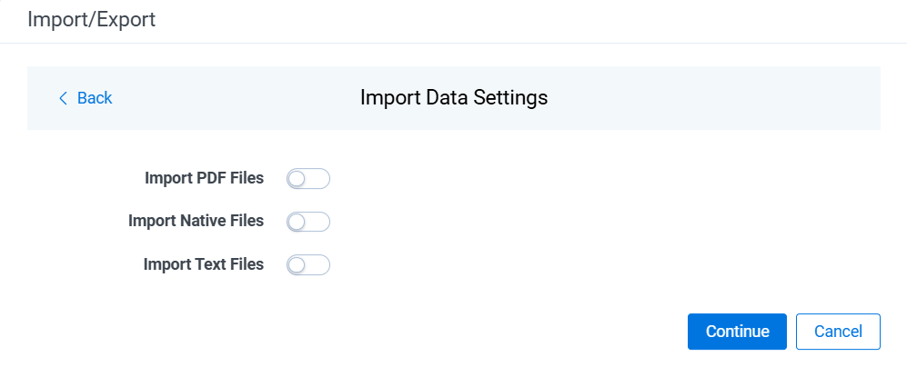This screenshot has height=367, width=907.
Task: Turn on the Import Native Files switch
Action: 308,222
